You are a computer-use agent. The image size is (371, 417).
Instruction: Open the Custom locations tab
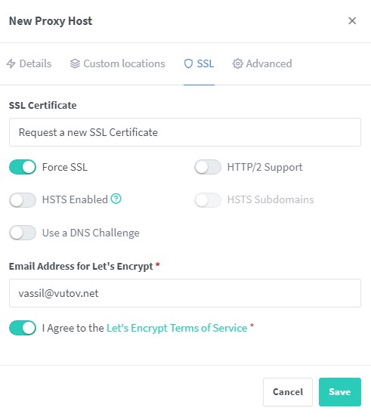(118, 63)
